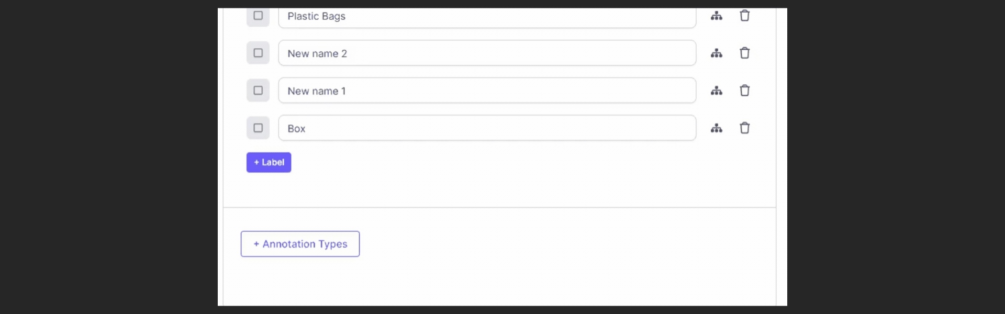Screen dimensions: 1005x314
Task: Focus the New name 2 text field
Action: tap(487, 53)
